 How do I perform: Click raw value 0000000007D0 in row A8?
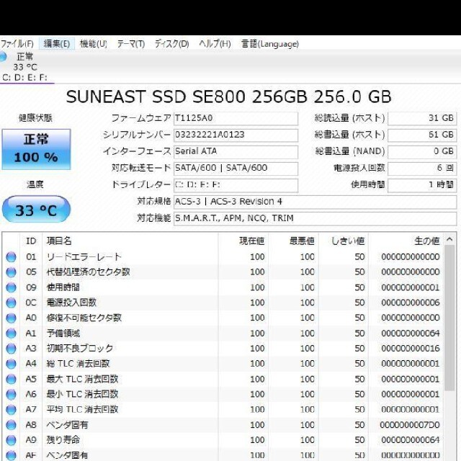[x=410, y=425]
